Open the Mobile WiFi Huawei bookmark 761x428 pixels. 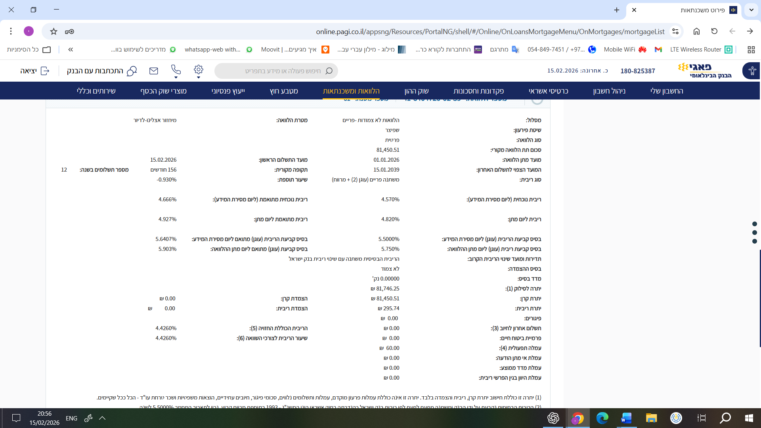625,50
